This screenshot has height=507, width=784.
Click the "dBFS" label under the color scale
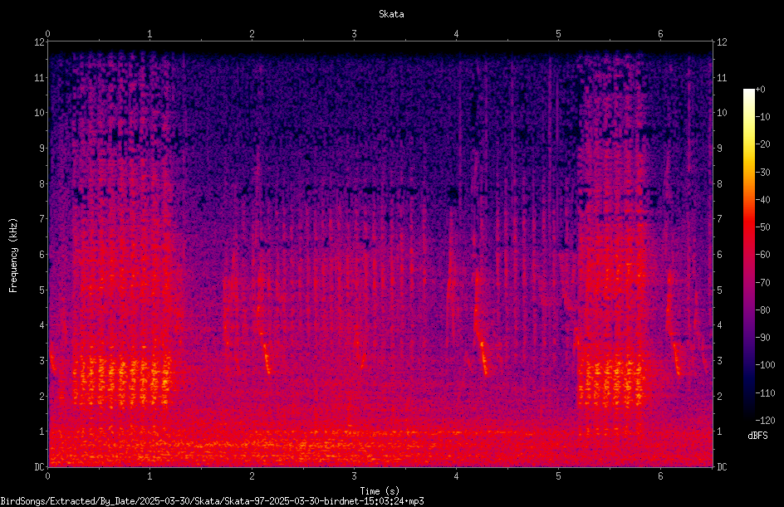coord(757,436)
